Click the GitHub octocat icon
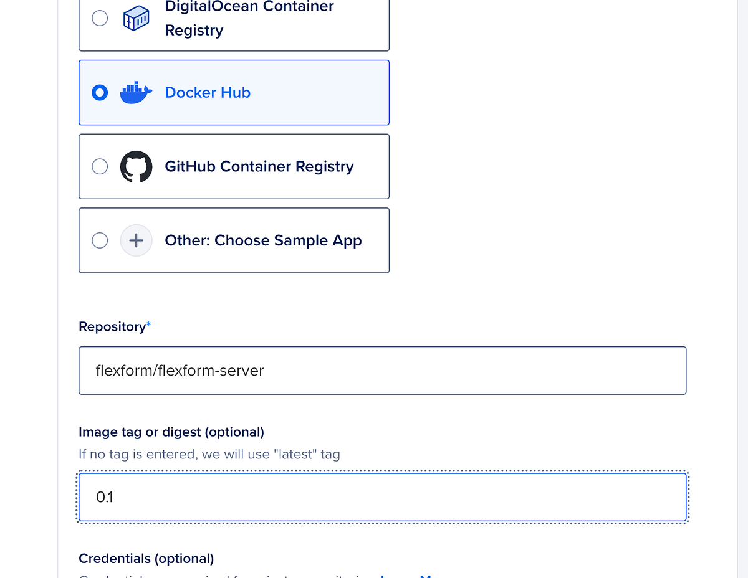The image size is (748, 578). point(136,166)
